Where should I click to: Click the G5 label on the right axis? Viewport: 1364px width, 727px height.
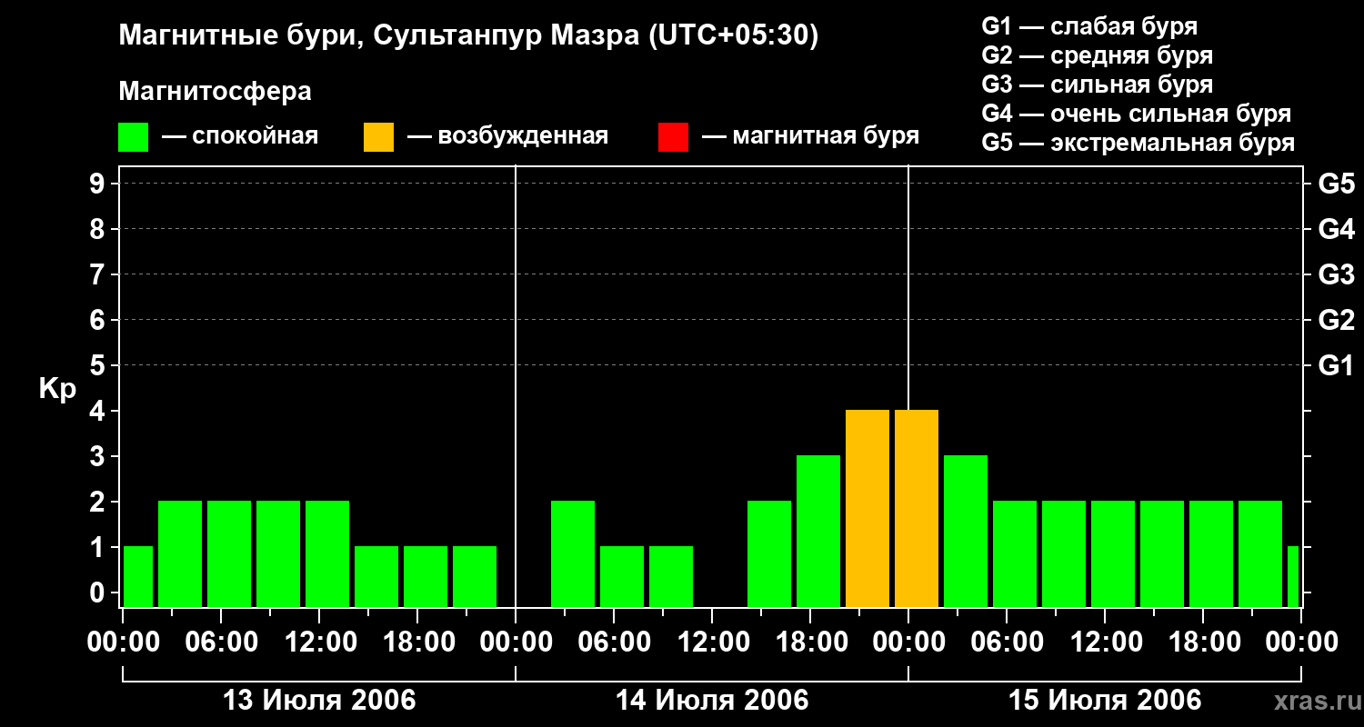pyautogui.click(x=1337, y=184)
